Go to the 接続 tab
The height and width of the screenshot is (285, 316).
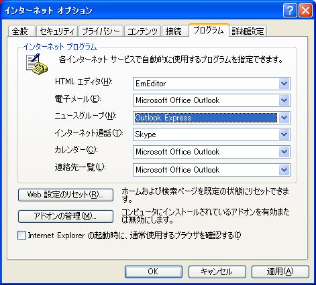click(x=174, y=31)
